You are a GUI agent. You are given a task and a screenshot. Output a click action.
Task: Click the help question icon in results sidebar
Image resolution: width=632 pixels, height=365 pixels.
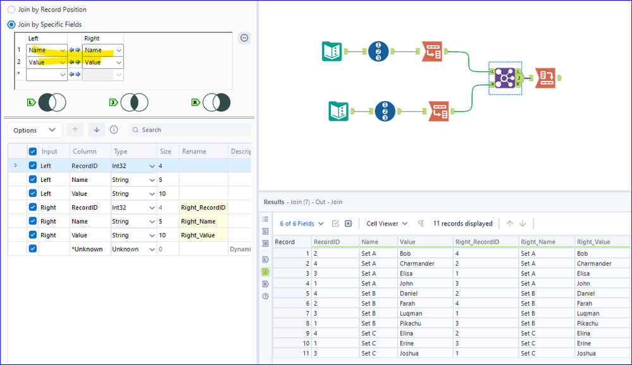tap(265, 296)
